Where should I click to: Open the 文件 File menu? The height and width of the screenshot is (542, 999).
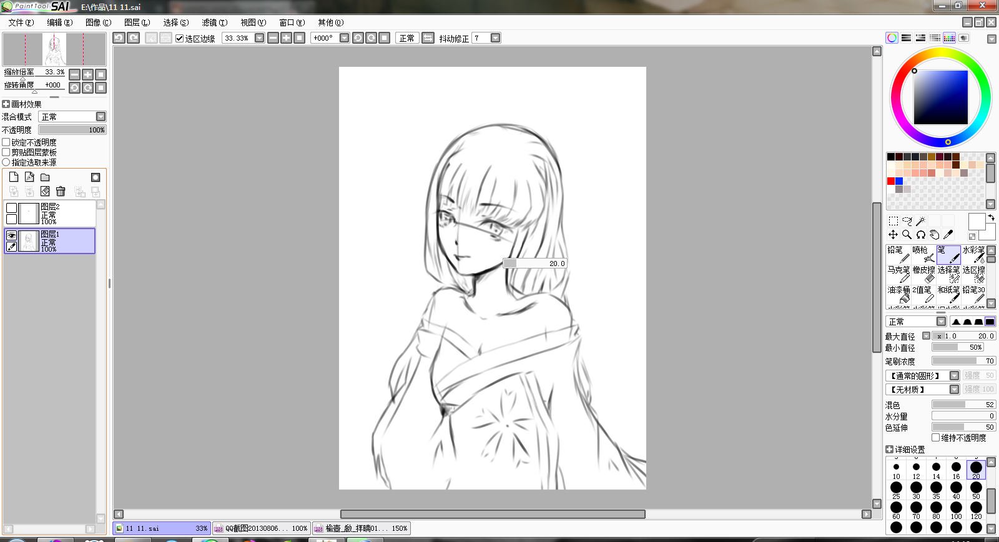point(21,22)
